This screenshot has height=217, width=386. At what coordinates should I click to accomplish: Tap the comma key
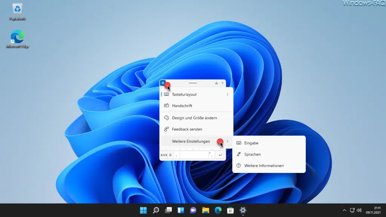tap(177, 155)
